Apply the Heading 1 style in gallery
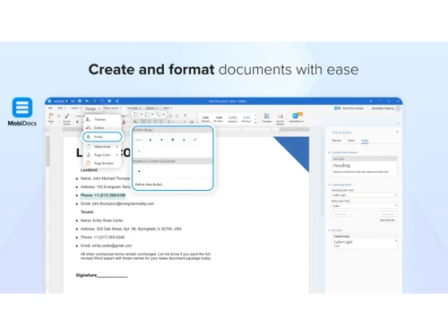Viewport: 448px width, 336px height. coord(233,118)
